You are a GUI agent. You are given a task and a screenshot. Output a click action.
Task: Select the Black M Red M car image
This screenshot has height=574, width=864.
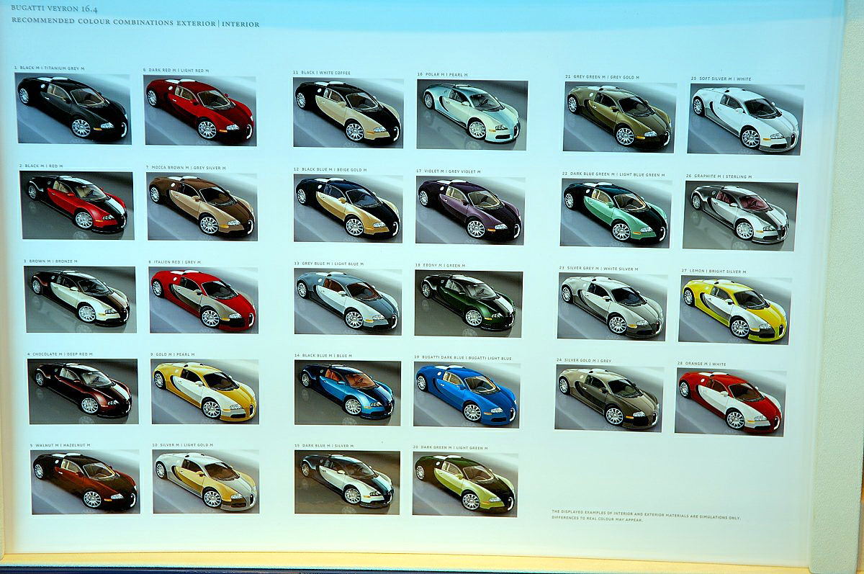(77, 205)
